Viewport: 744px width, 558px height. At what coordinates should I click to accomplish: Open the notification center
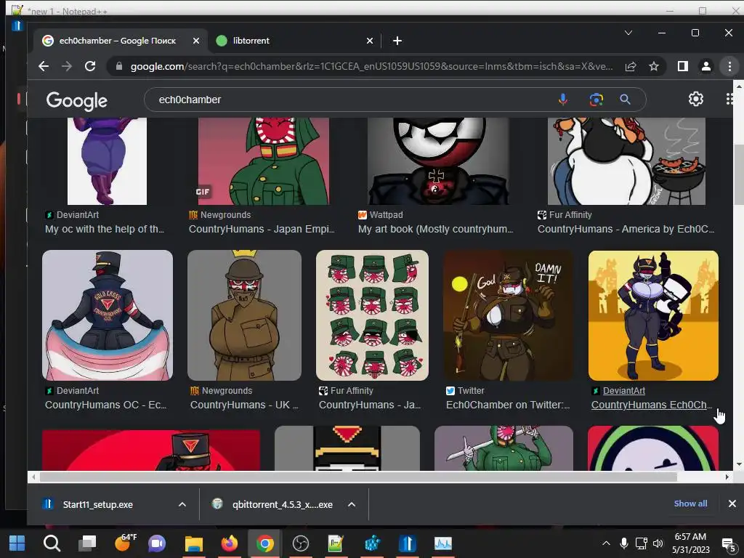[x=728, y=543]
